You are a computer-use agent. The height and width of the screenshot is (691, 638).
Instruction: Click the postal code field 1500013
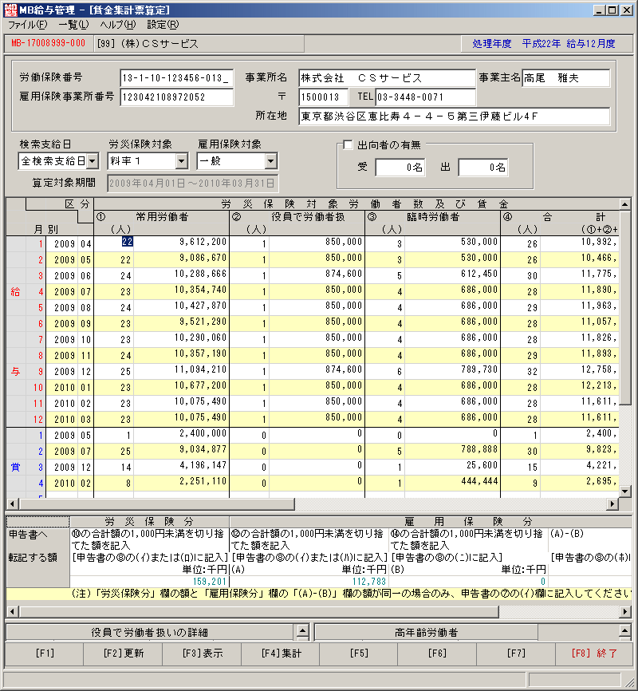(x=324, y=97)
